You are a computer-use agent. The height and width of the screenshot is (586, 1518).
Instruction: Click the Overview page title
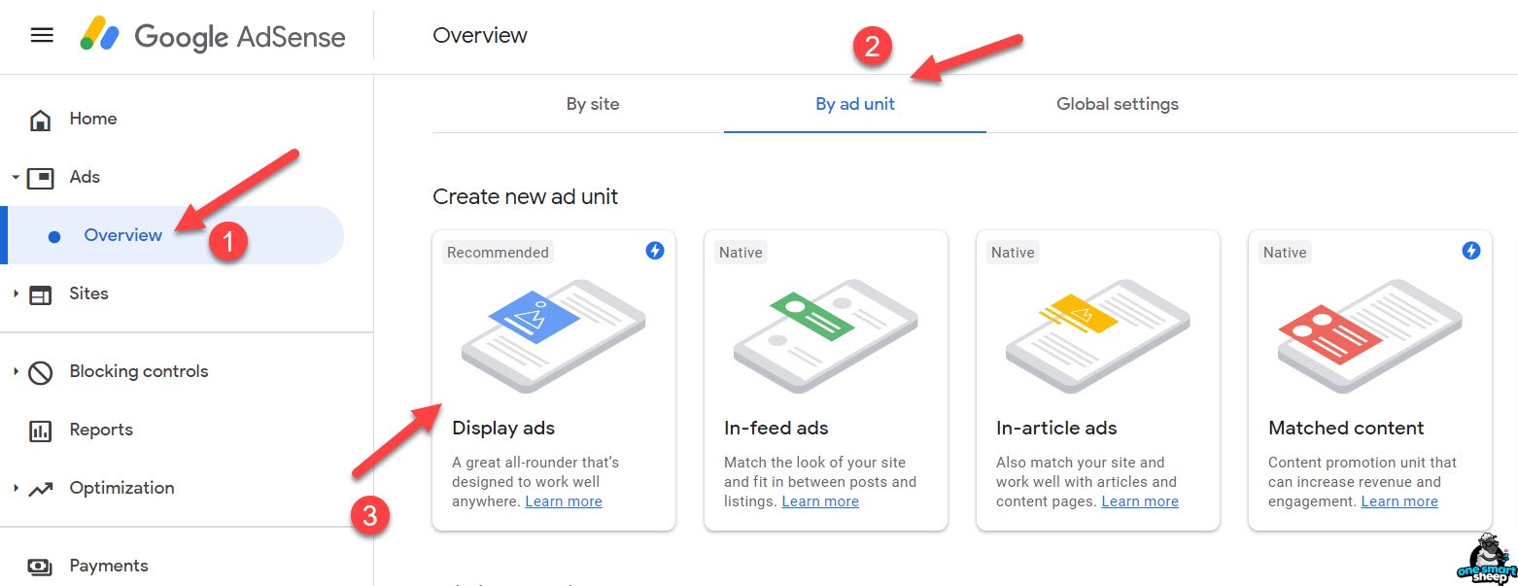tap(480, 35)
